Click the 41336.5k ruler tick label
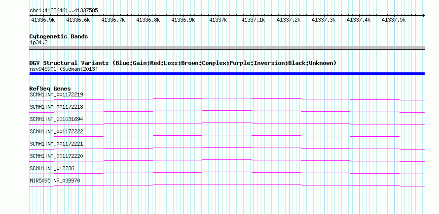The width and height of the screenshot is (439, 214). point(43,20)
